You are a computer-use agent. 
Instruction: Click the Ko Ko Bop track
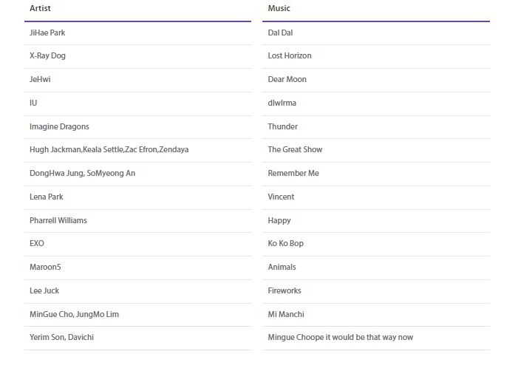(285, 243)
